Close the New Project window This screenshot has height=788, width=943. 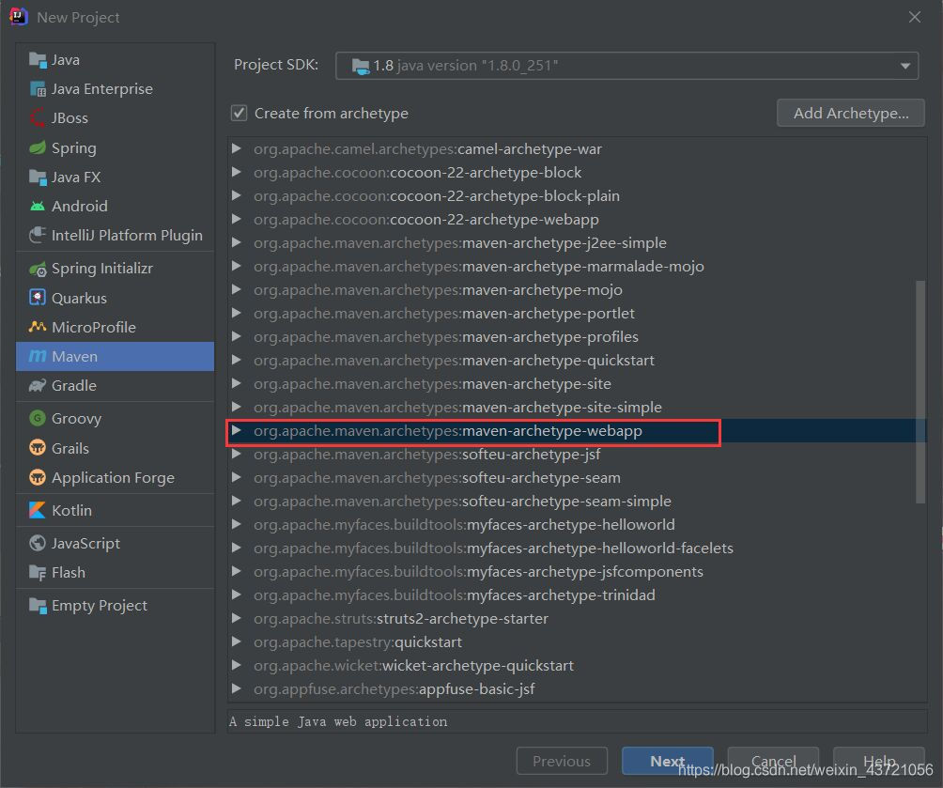914,17
